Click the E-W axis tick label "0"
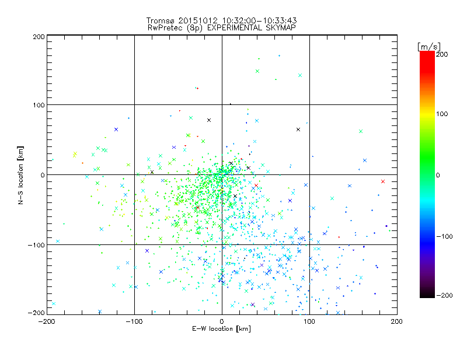This screenshot has height=350, width=467. 222,321
